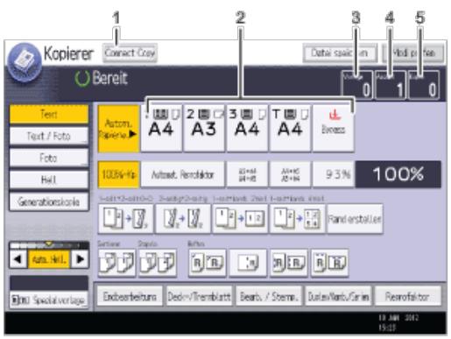Select Hell original type

[x=49, y=180]
